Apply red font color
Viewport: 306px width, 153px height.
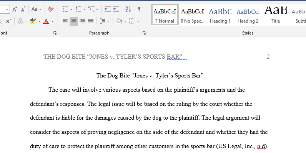46,21
